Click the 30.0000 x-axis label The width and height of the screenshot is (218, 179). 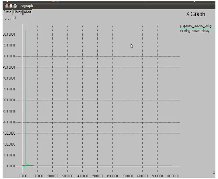(x=68, y=176)
